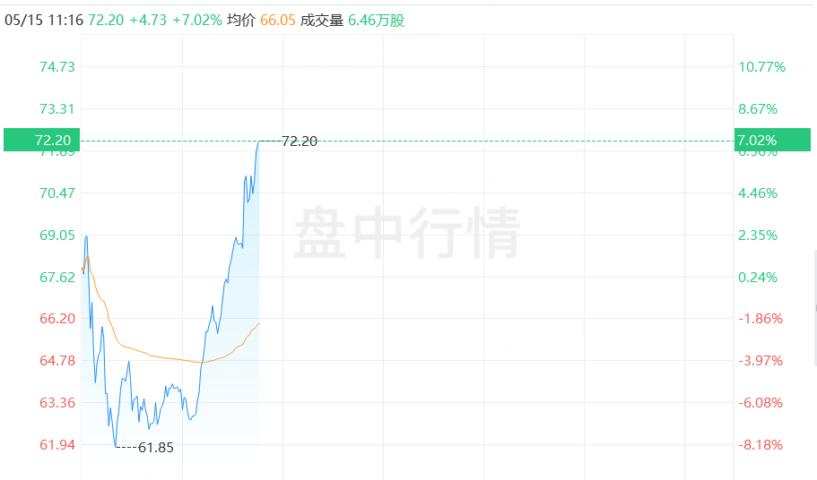Select the 61.85 low point annotation
This screenshot has width=817, height=480.
(x=156, y=447)
